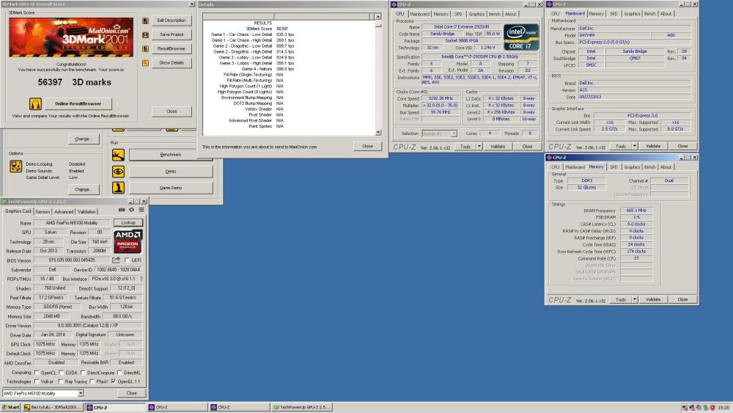Click the Details list scroll-down arrow
Screen dimensions: 733x413
coord(378,132)
